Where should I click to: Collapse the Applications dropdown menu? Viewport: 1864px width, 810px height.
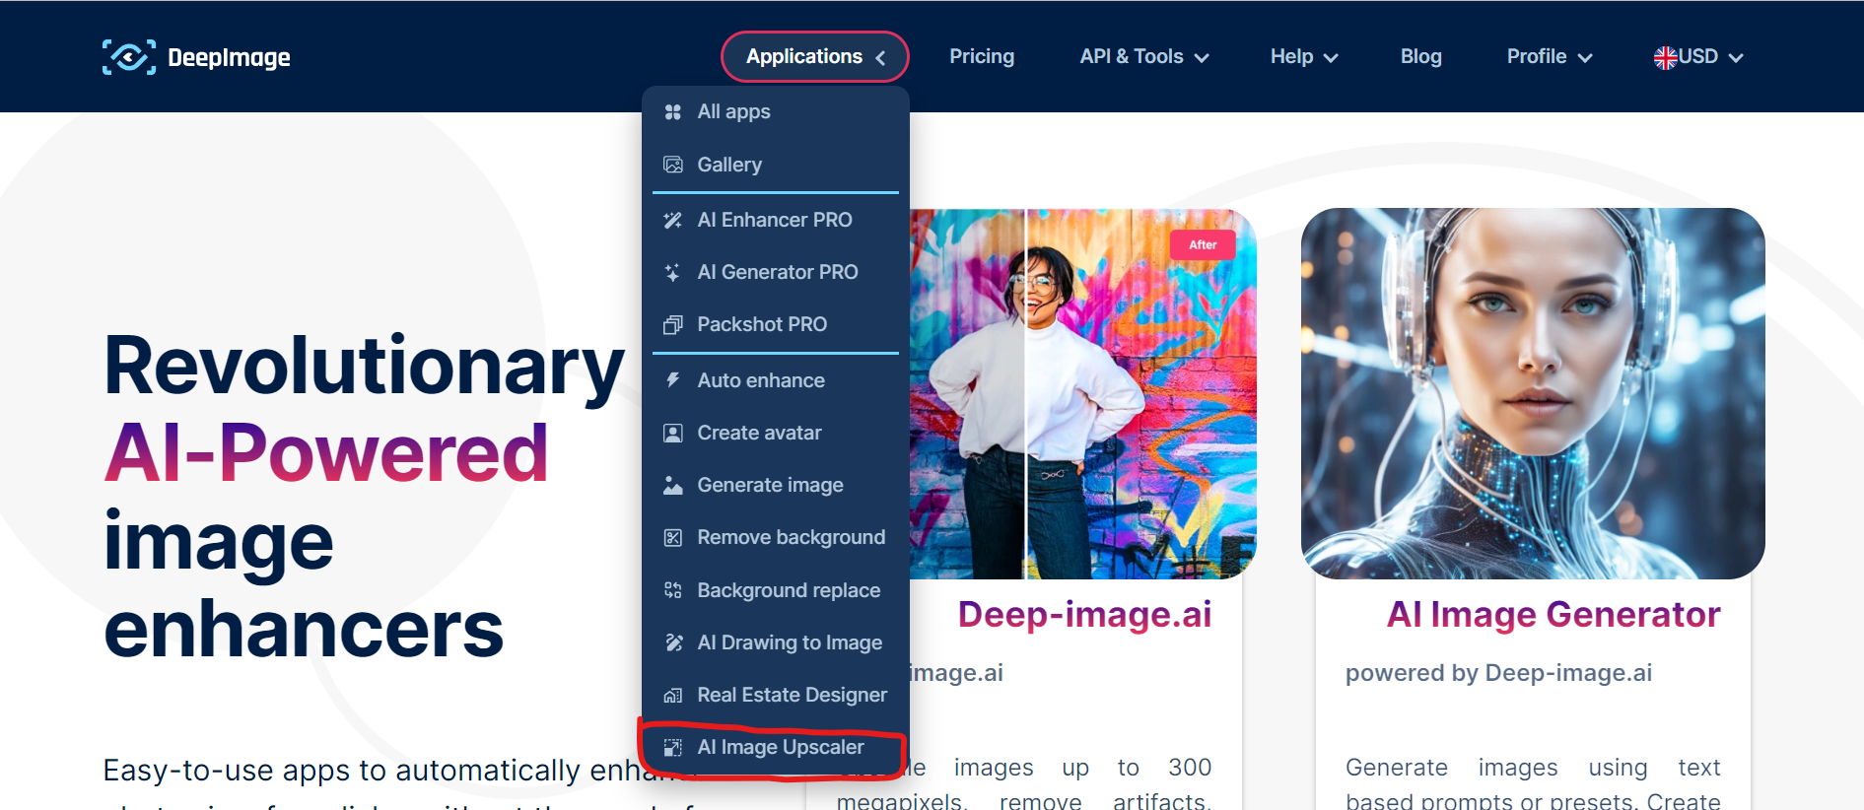[815, 56]
